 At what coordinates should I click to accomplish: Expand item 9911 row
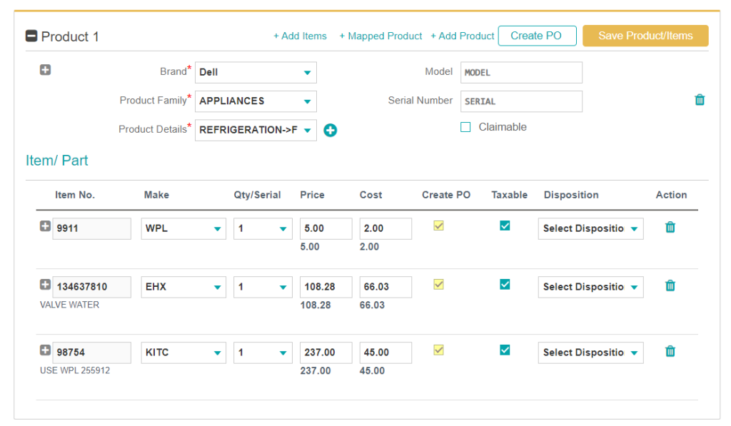coord(45,226)
